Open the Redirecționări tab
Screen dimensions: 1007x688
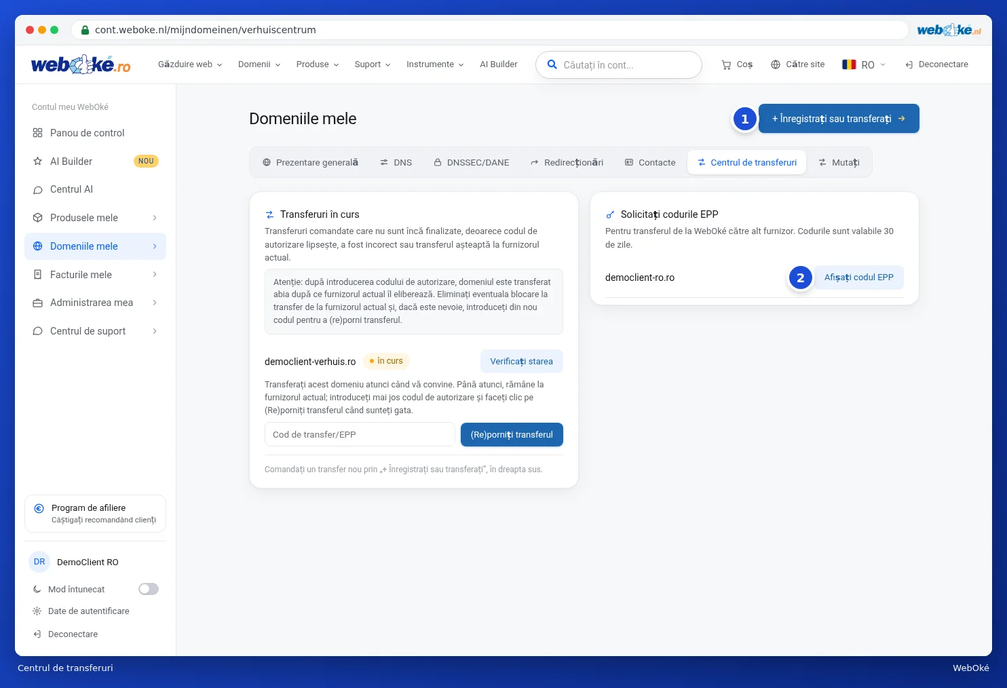coord(567,163)
